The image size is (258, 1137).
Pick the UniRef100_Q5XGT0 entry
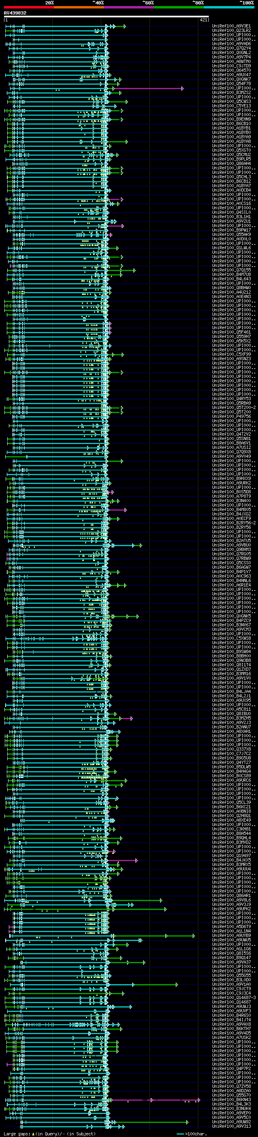click(x=231, y=150)
